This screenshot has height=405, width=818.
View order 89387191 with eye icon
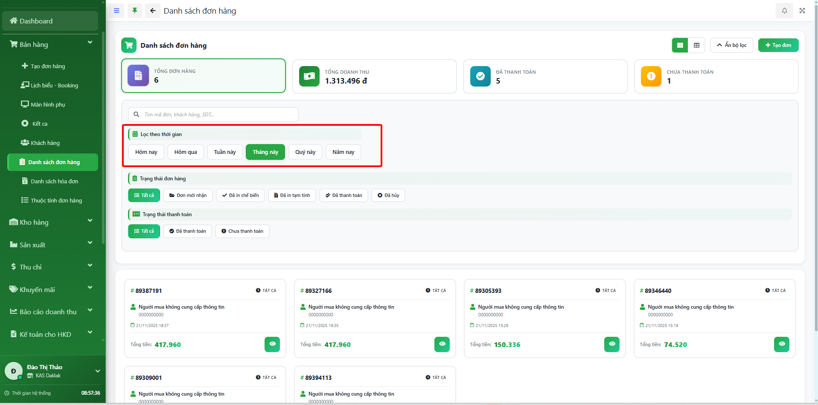coord(272,344)
